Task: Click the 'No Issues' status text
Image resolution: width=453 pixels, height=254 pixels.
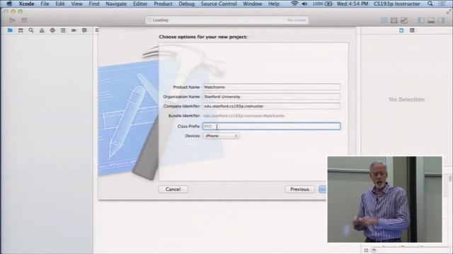Action: [x=297, y=20]
